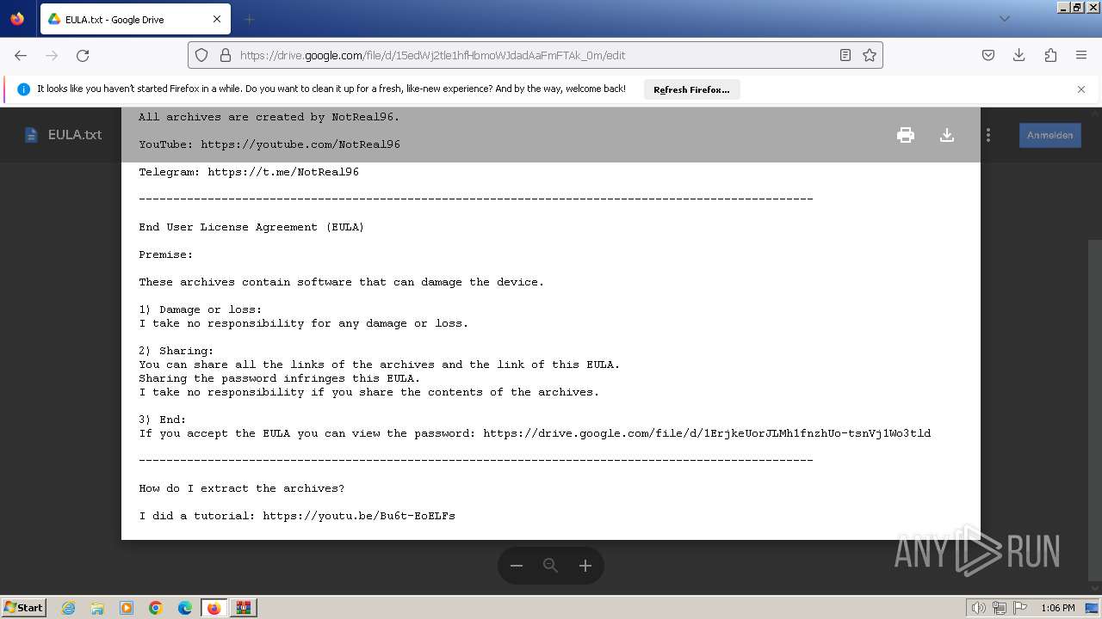Click 'How do I extract the archives?' text
1102x619 pixels.
coord(242,488)
